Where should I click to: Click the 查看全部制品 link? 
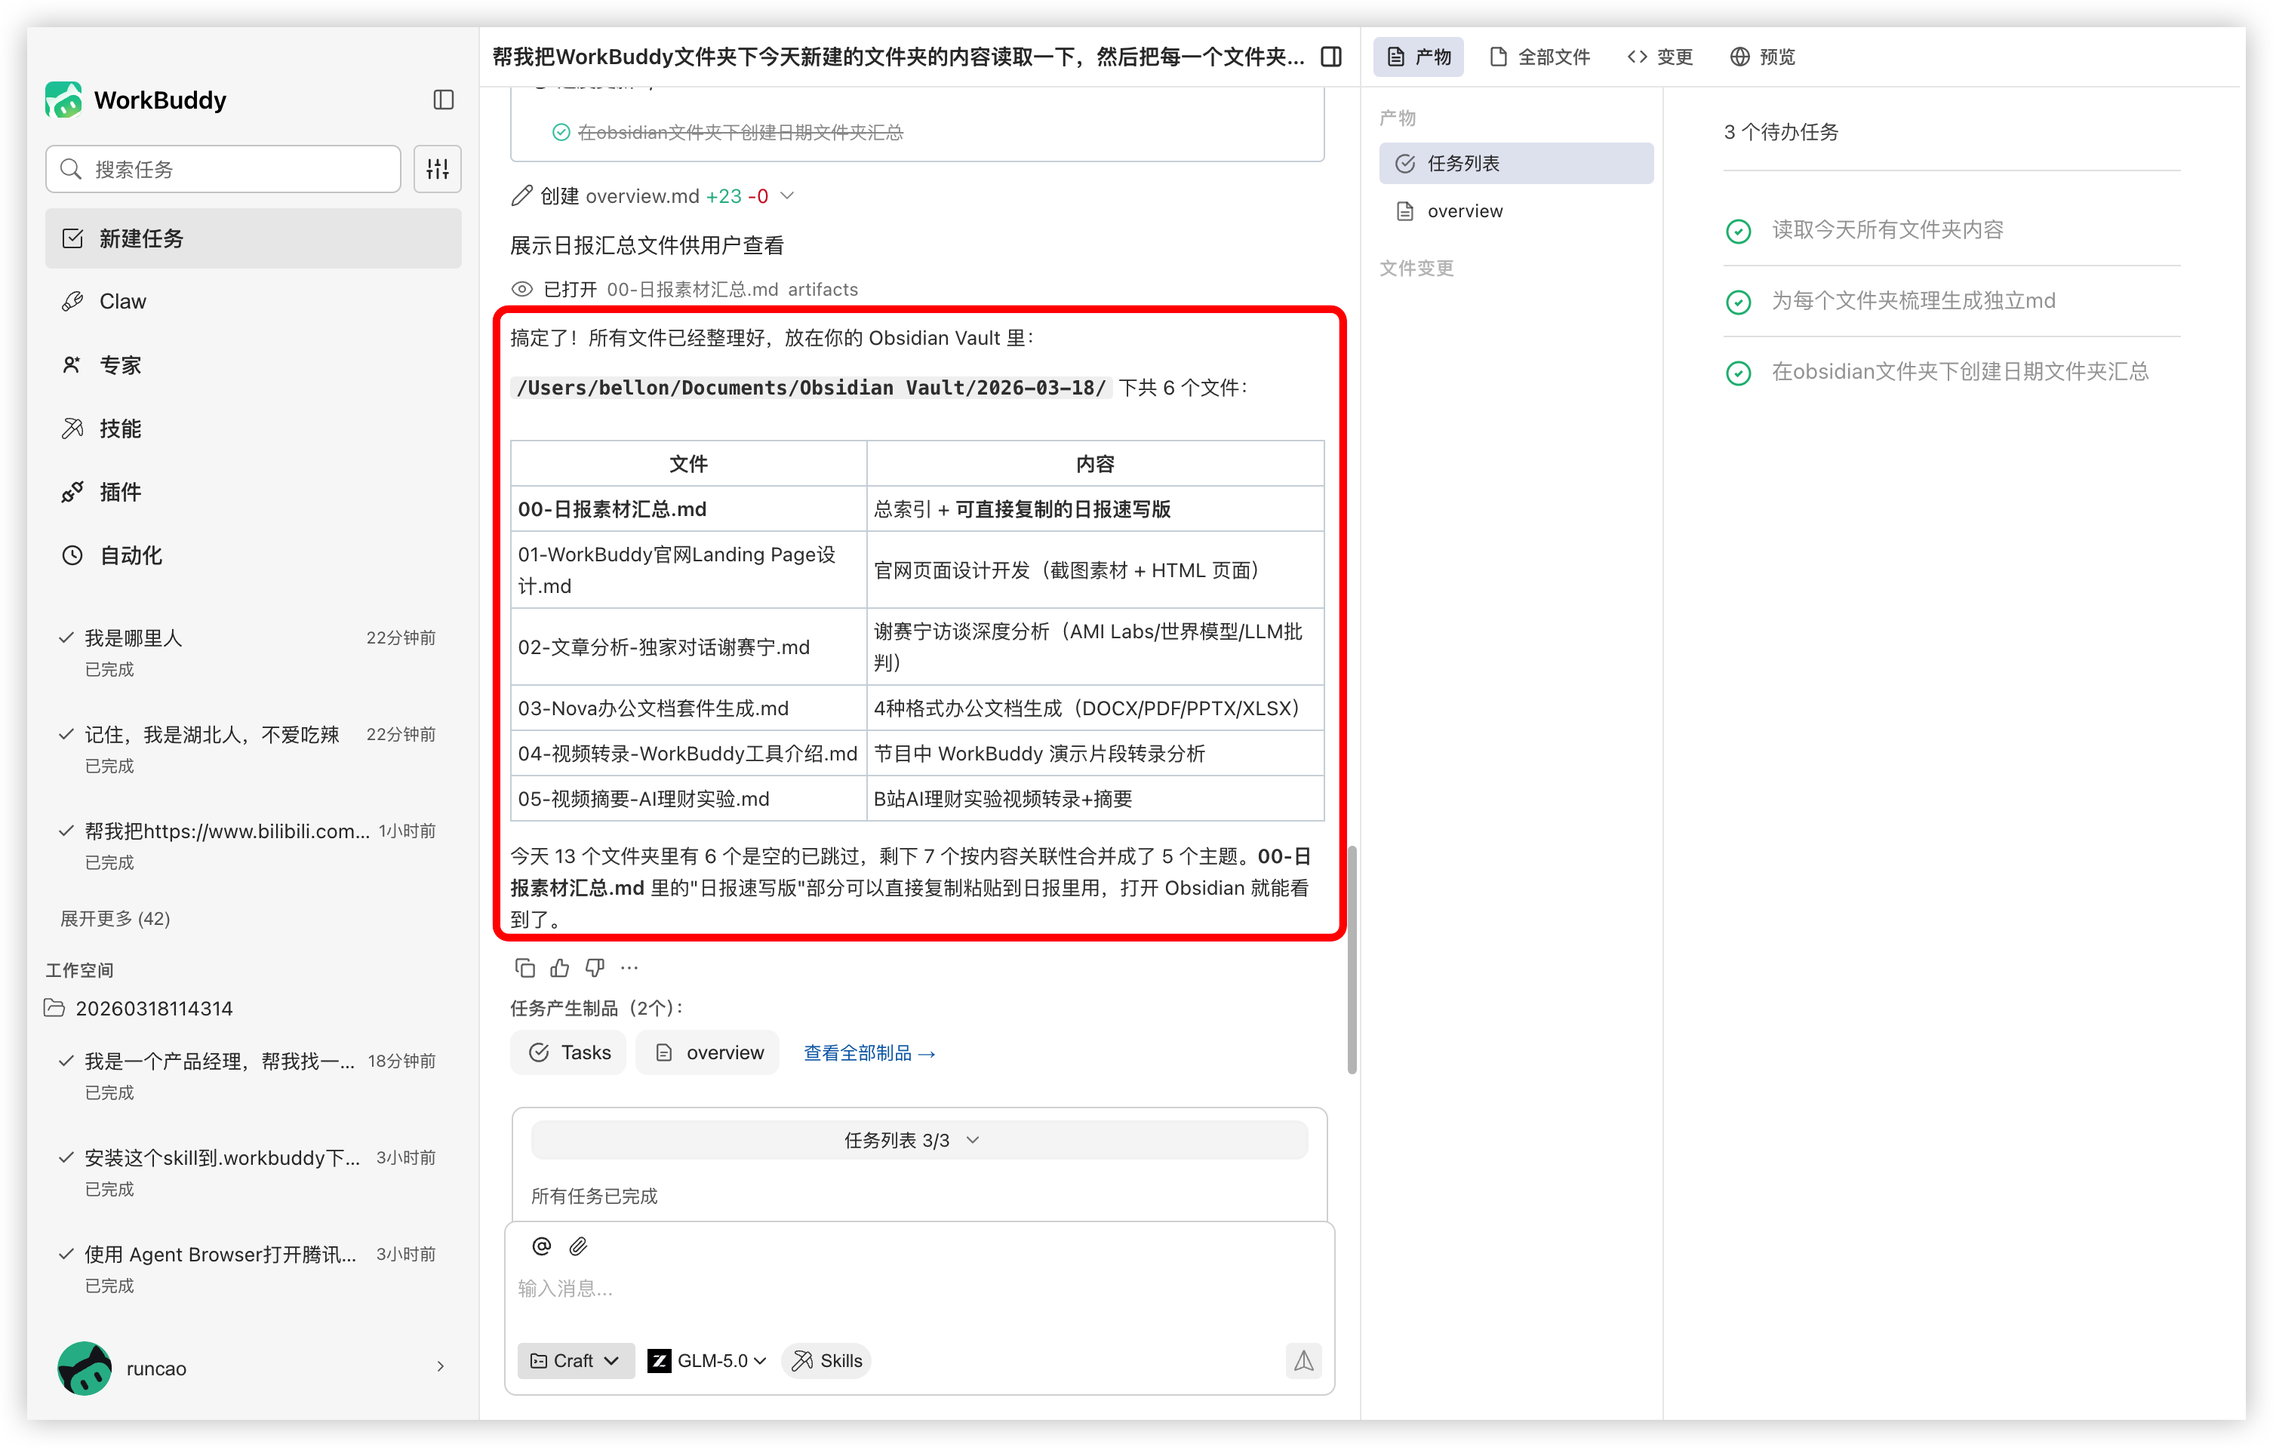point(869,1052)
